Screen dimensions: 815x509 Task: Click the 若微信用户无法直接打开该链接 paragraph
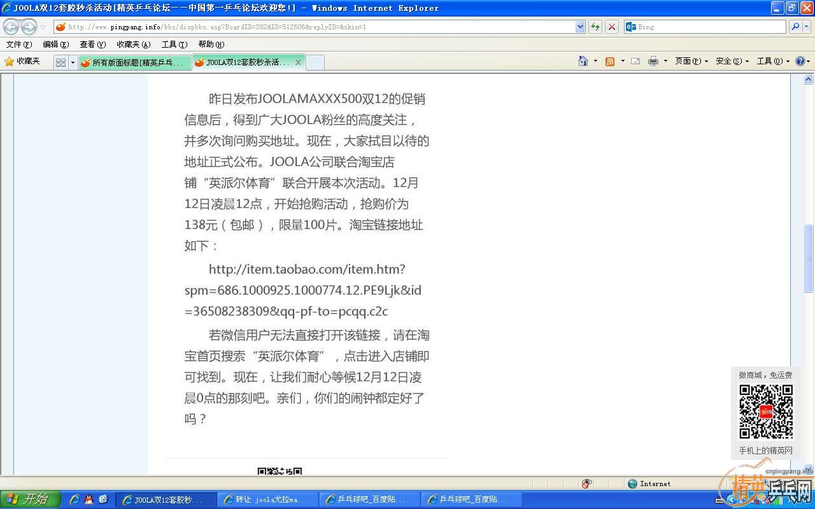click(x=307, y=377)
